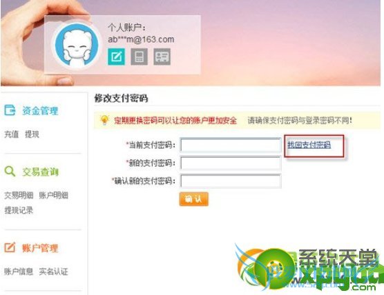Open the 交易查询 section heading
Viewport: 384px width, 295px height.
pos(41,172)
